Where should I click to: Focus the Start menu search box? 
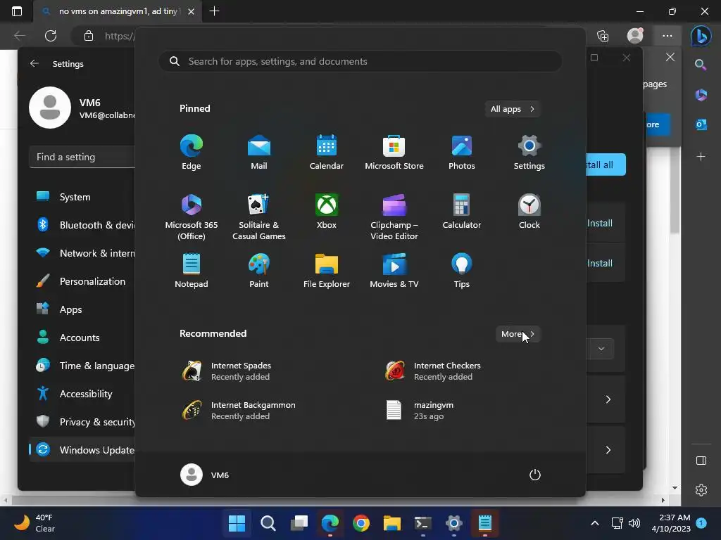point(360,61)
